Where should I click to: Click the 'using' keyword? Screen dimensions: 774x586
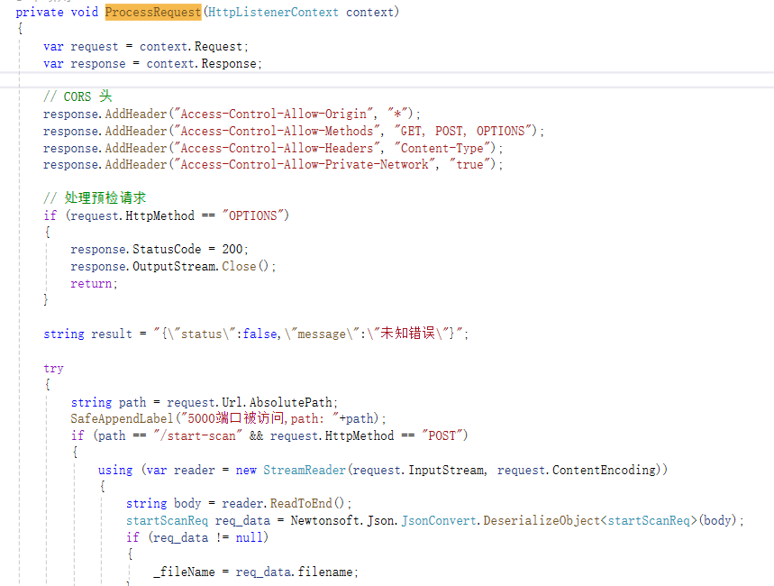pyautogui.click(x=115, y=470)
